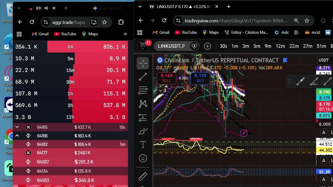
Task: Open the LINKUSDT.P symbol search button
Action: (171, 46)
